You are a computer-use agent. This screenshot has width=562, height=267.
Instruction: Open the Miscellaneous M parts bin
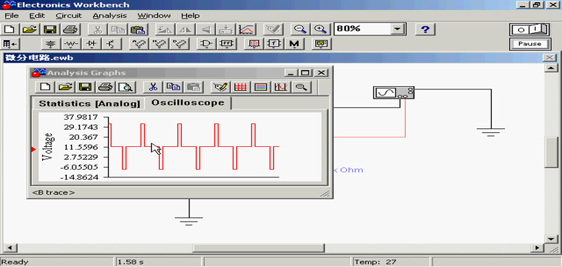(x=294, y=44)
